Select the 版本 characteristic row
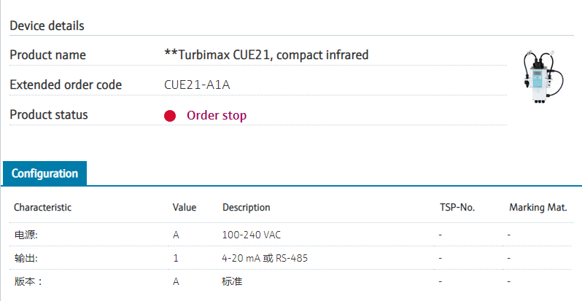Screen dimensions: 582x301 tap(28, 281)
